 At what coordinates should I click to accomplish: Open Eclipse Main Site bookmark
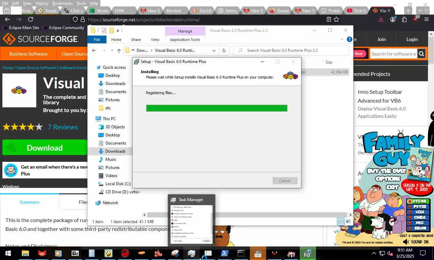21,28
